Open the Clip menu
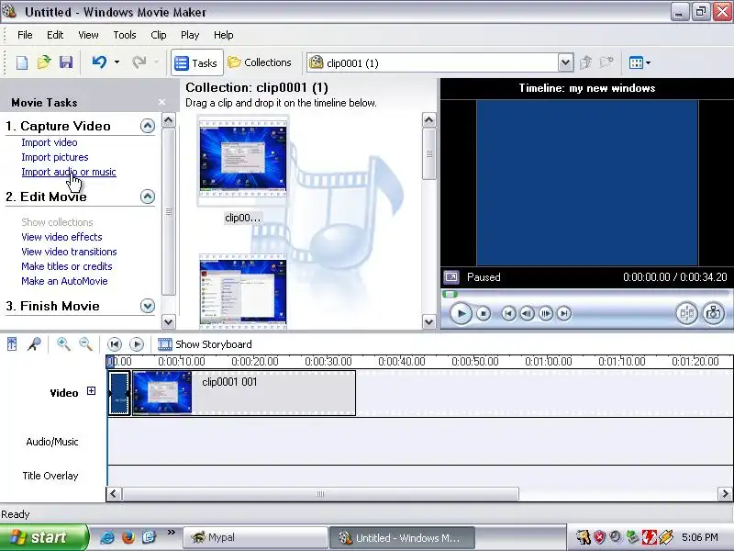 158,35
